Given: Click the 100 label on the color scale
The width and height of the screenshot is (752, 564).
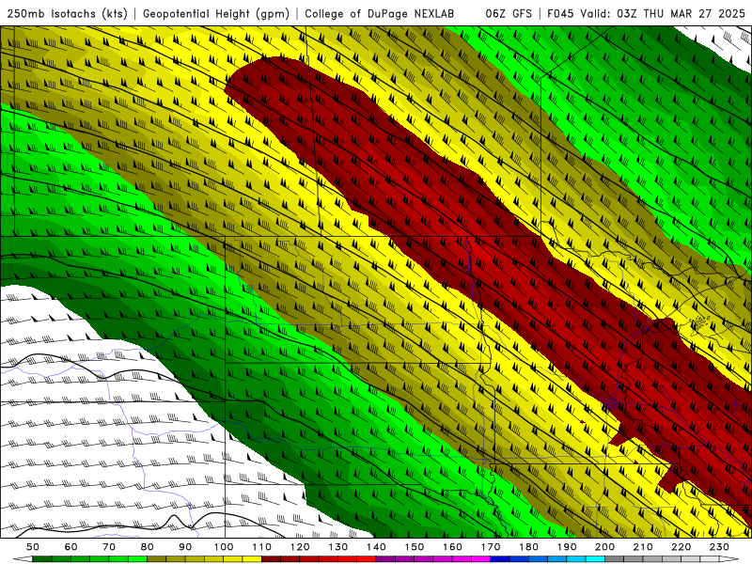Looking at the screenshot, I should click(224, 547).
